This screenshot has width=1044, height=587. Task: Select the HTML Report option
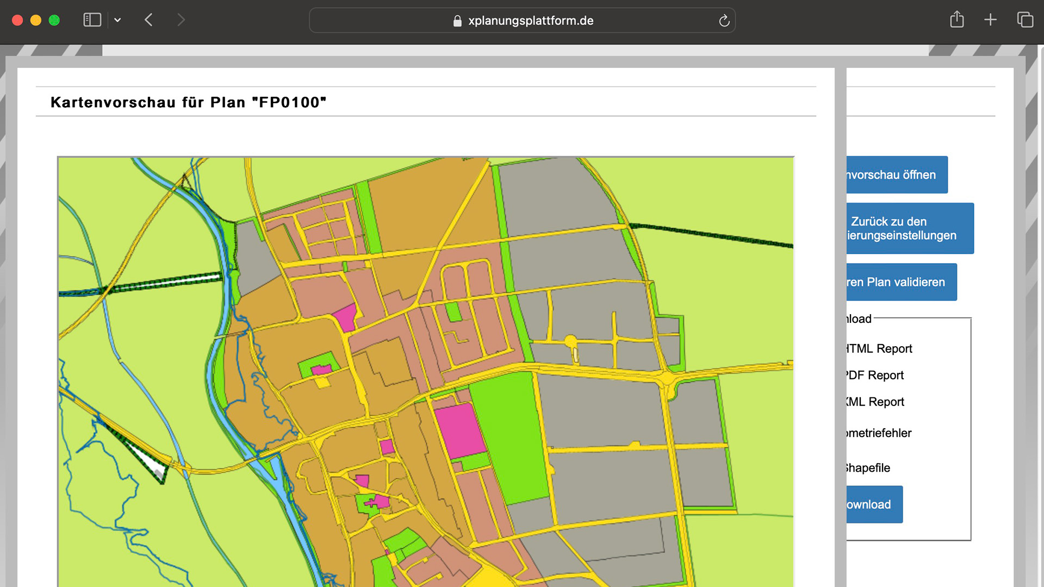click(x=879, y=348)
